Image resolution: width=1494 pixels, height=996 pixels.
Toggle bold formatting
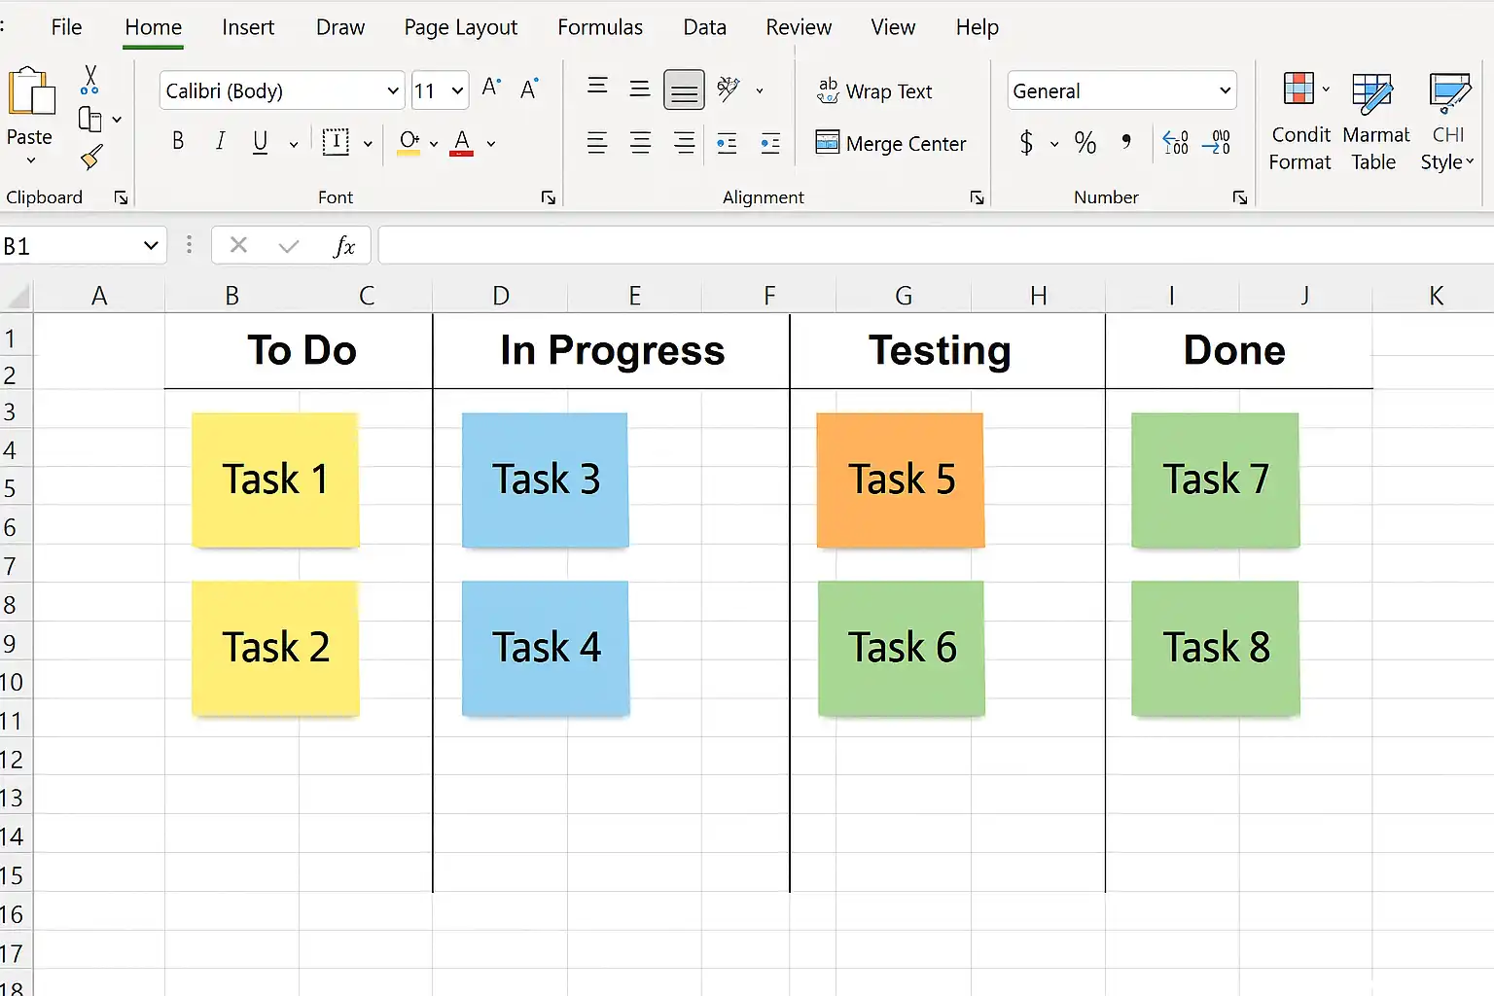pos(178,142)
